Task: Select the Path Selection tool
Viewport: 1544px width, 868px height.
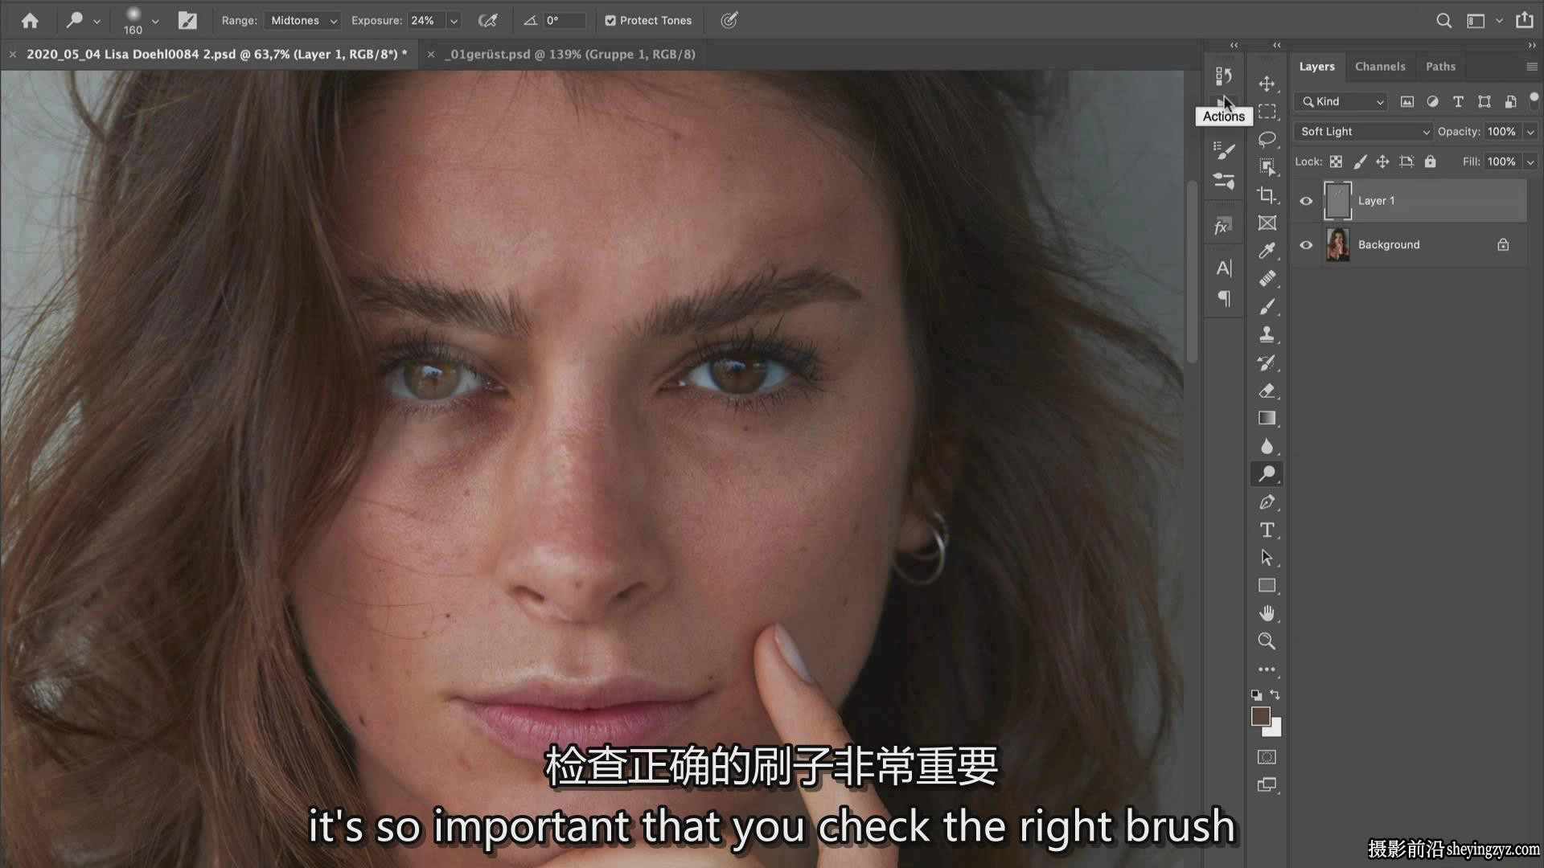Action: click(1267, 558)
